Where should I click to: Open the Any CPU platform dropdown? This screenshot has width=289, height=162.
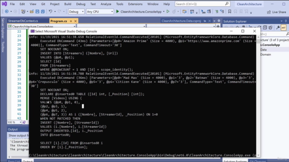tap(100, 12)
